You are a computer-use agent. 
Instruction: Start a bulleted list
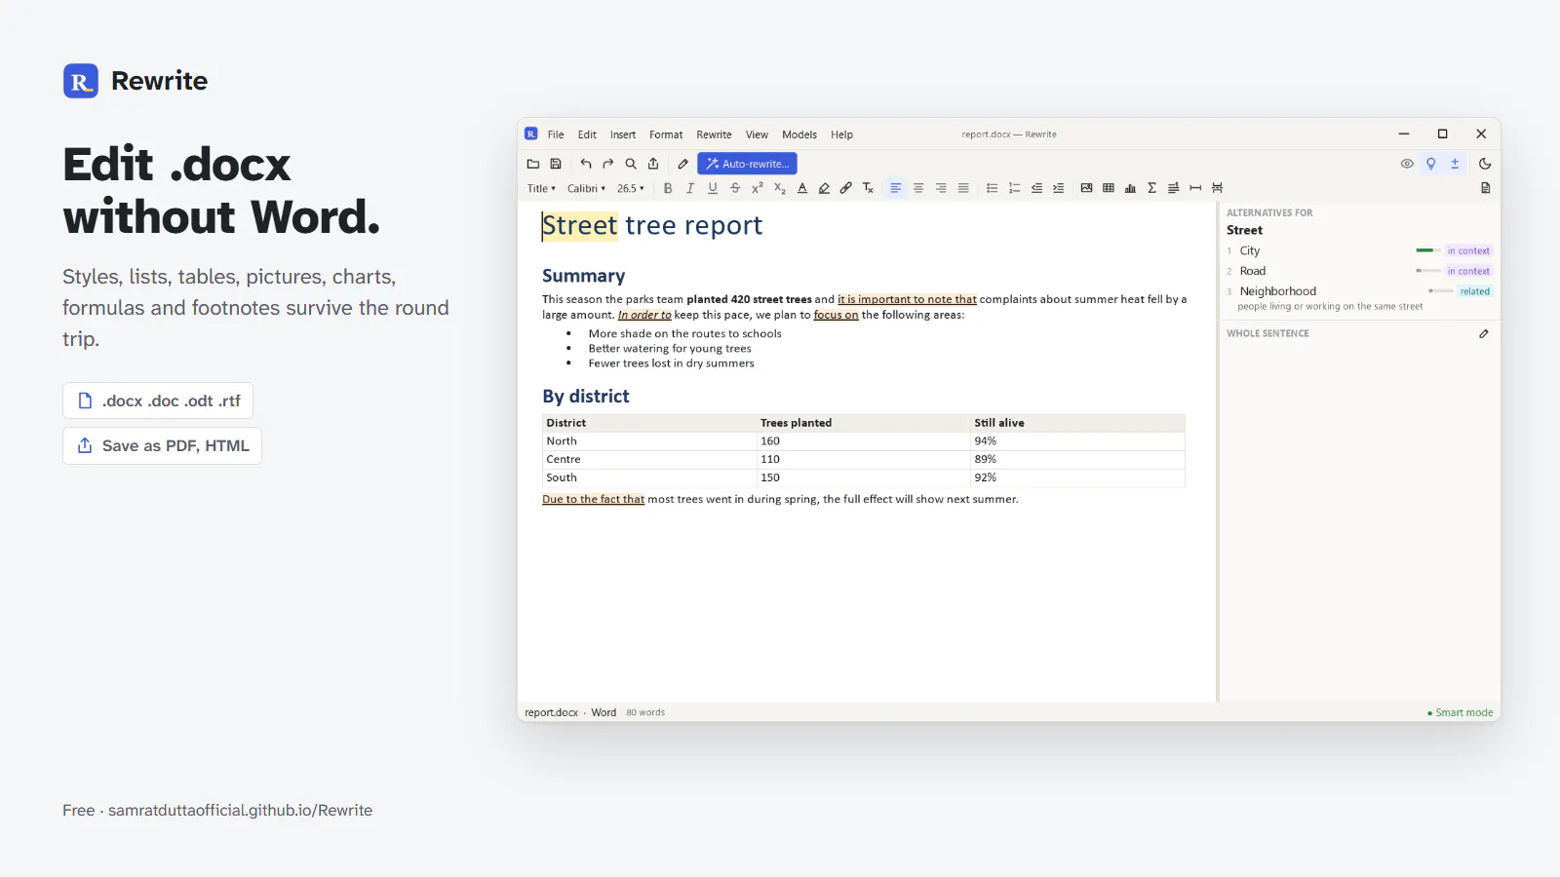tap(992, 188)
